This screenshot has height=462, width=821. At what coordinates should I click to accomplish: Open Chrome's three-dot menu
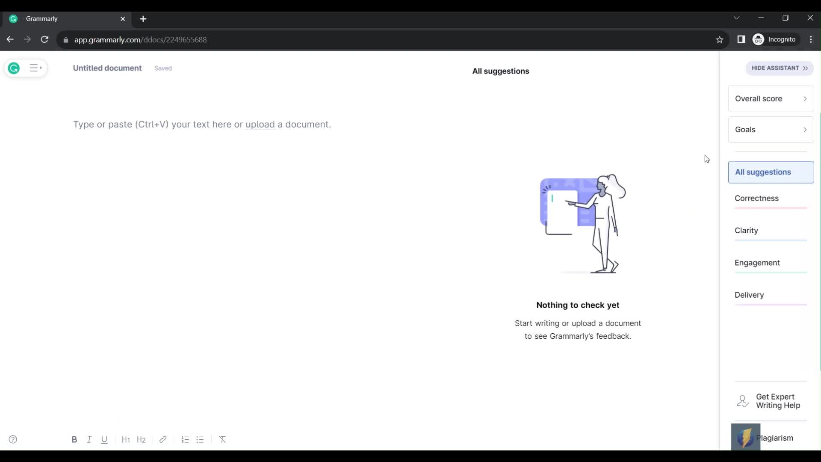point(811,39)
